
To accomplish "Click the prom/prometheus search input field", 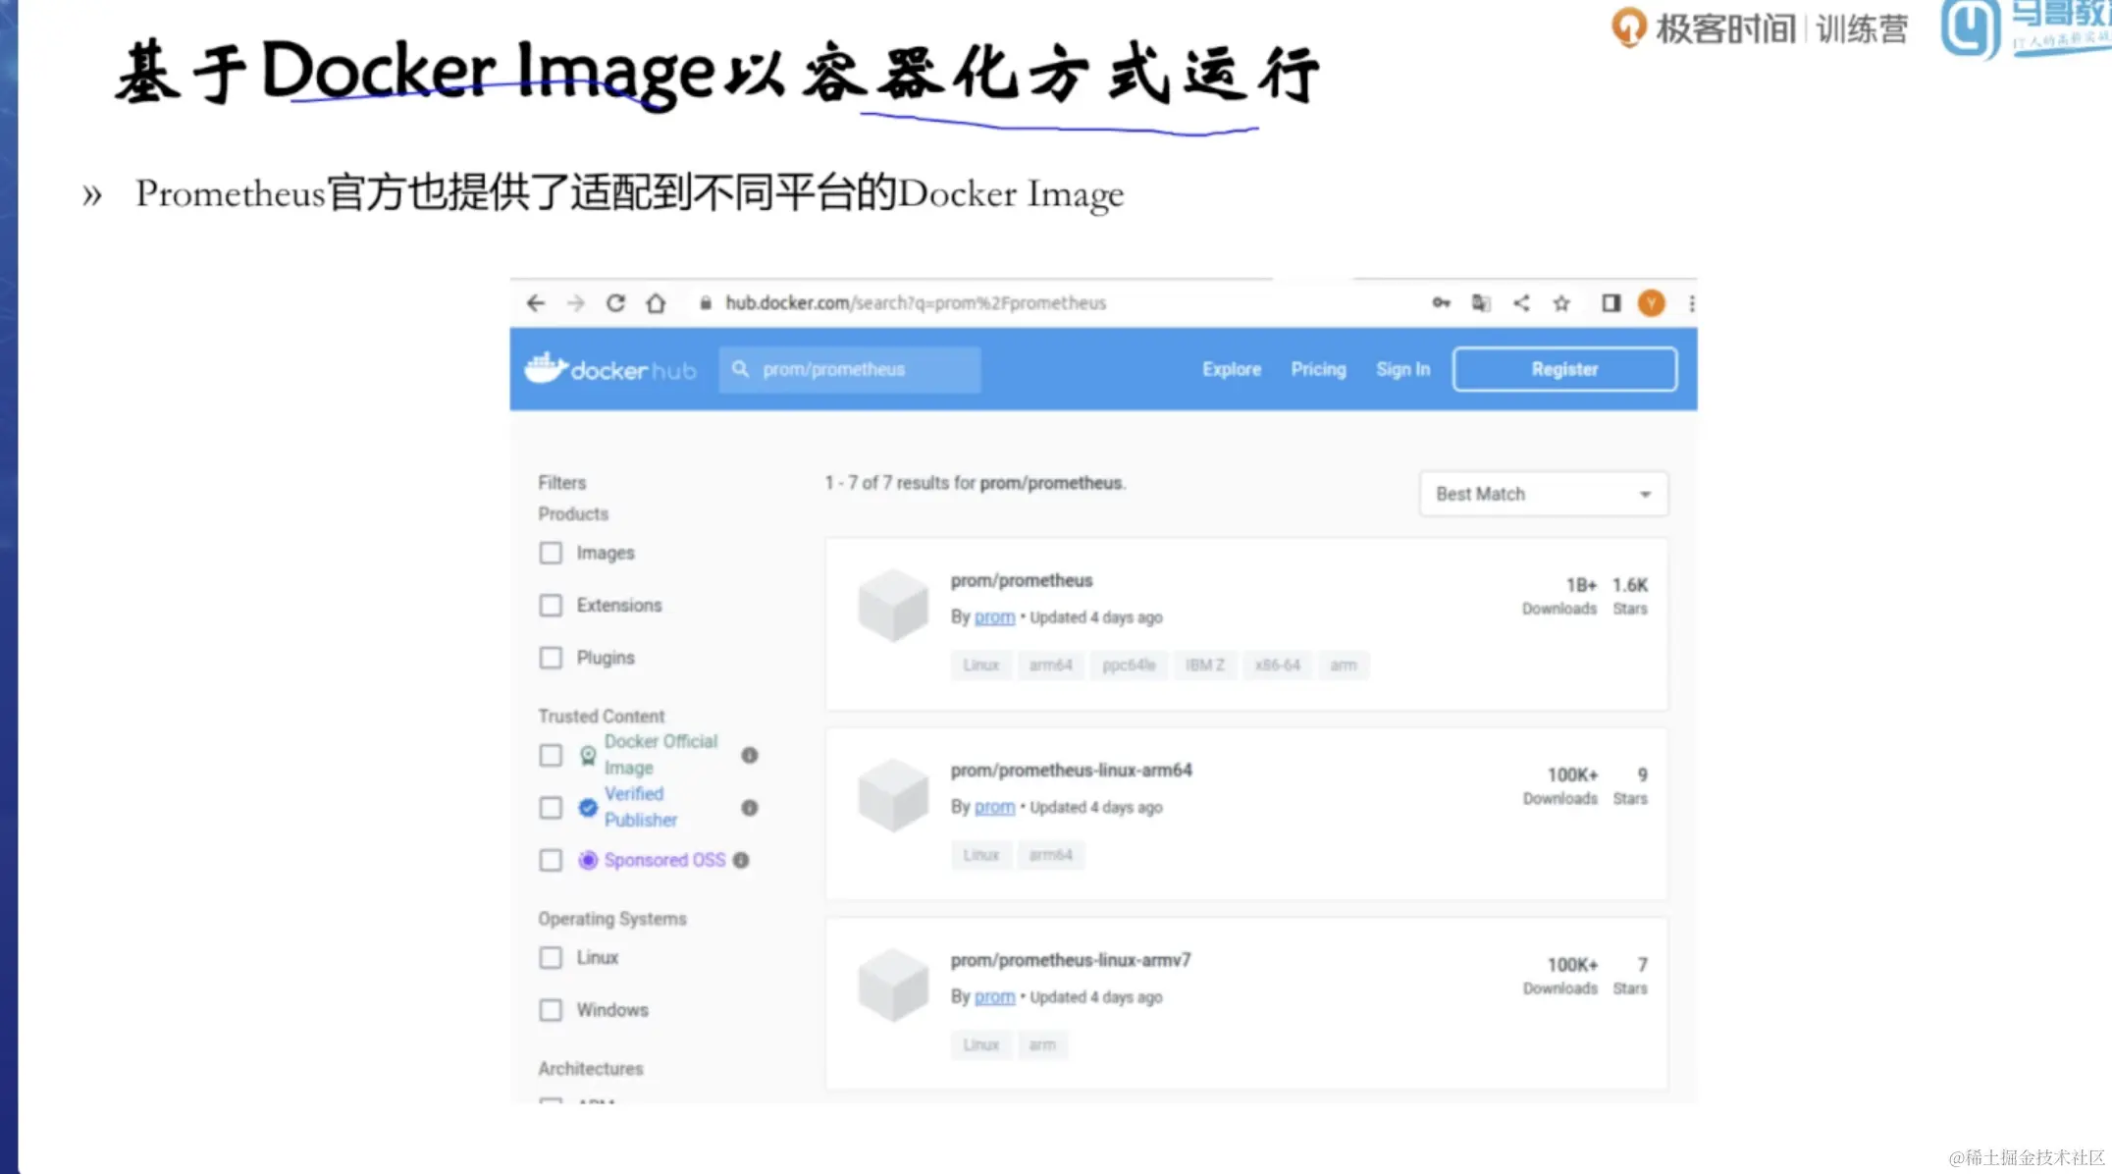I will click(x=850, y=369).
